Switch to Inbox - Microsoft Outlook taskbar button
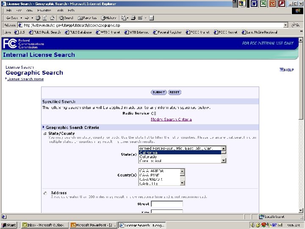This screenshot has height=229, width=305. pyautogui.click(x=44, y=225)
